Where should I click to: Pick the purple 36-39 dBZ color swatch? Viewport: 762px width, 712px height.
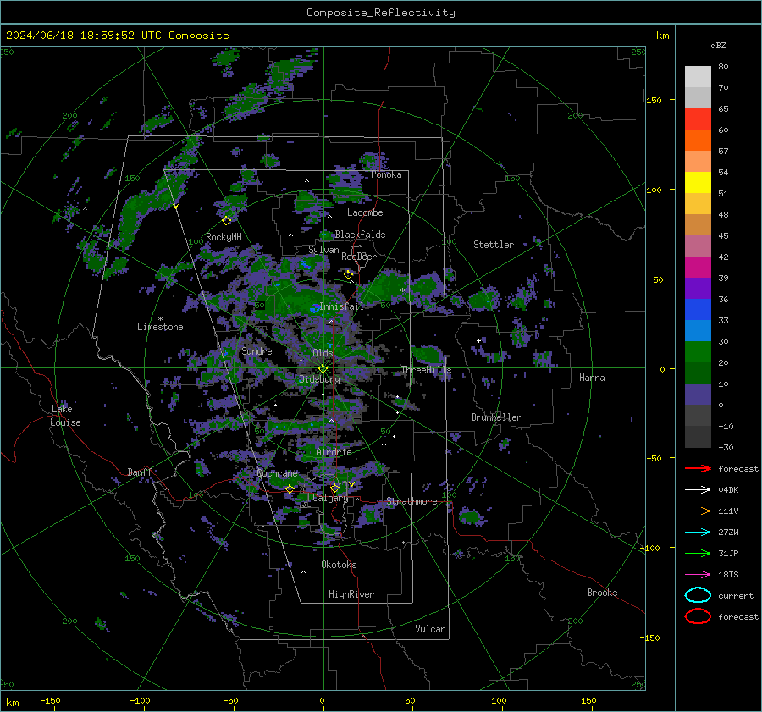pos(698,288)
